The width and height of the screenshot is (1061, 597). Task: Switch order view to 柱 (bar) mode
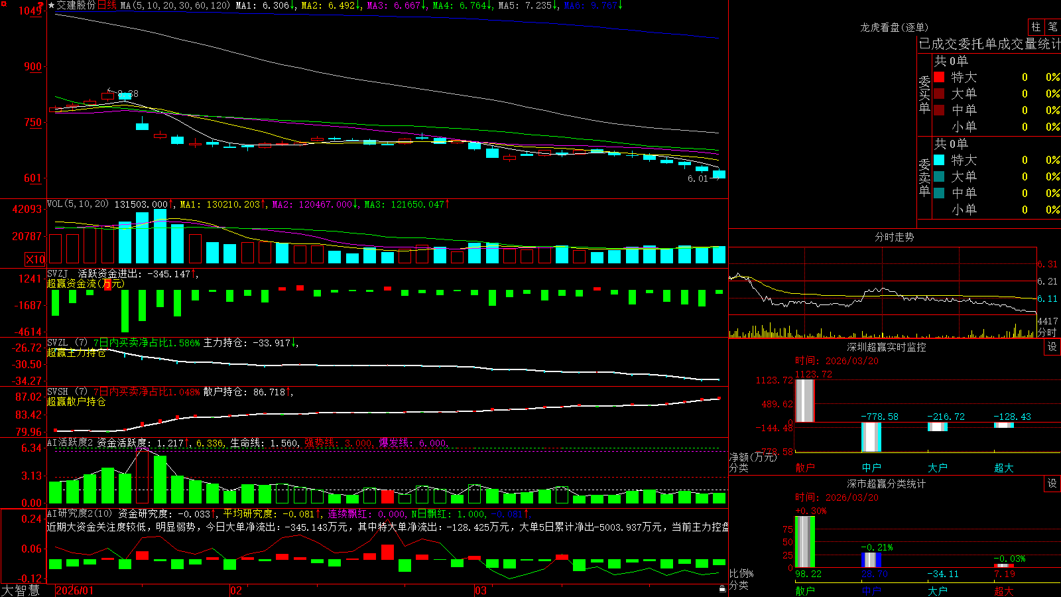1036,27
